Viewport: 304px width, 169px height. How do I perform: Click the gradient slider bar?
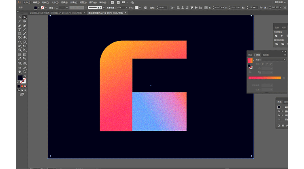click(264, 78)
